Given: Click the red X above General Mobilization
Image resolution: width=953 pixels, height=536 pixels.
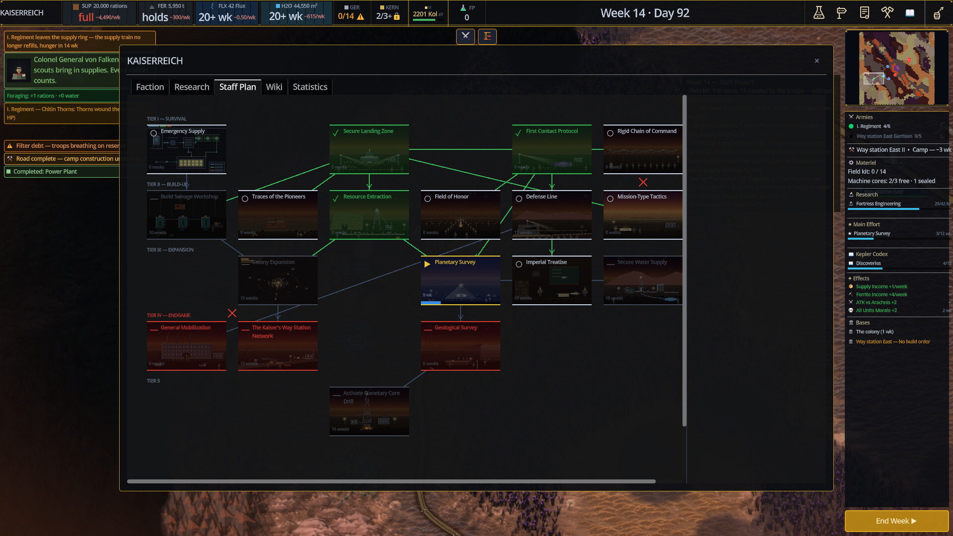Looking at the screenshot, I should pos(232,313).
